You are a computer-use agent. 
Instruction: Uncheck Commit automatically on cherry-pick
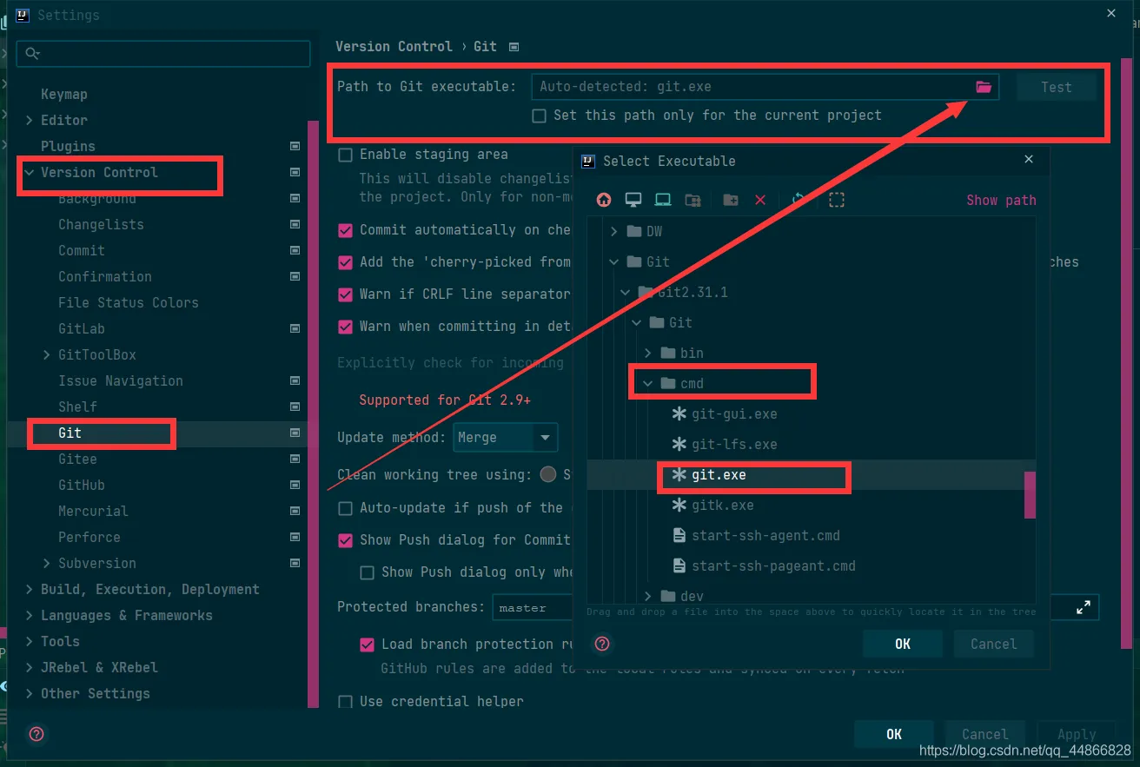click(x=345, y=230)
